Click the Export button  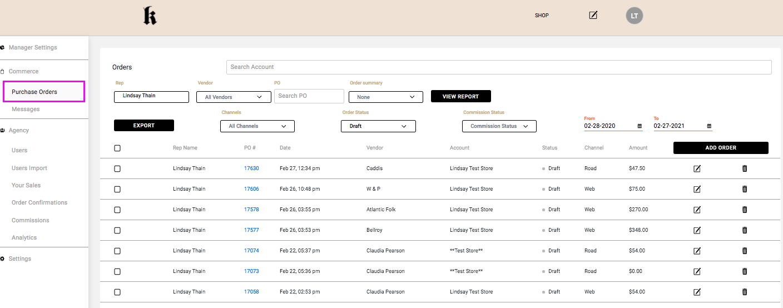click(x=143, y=126)
